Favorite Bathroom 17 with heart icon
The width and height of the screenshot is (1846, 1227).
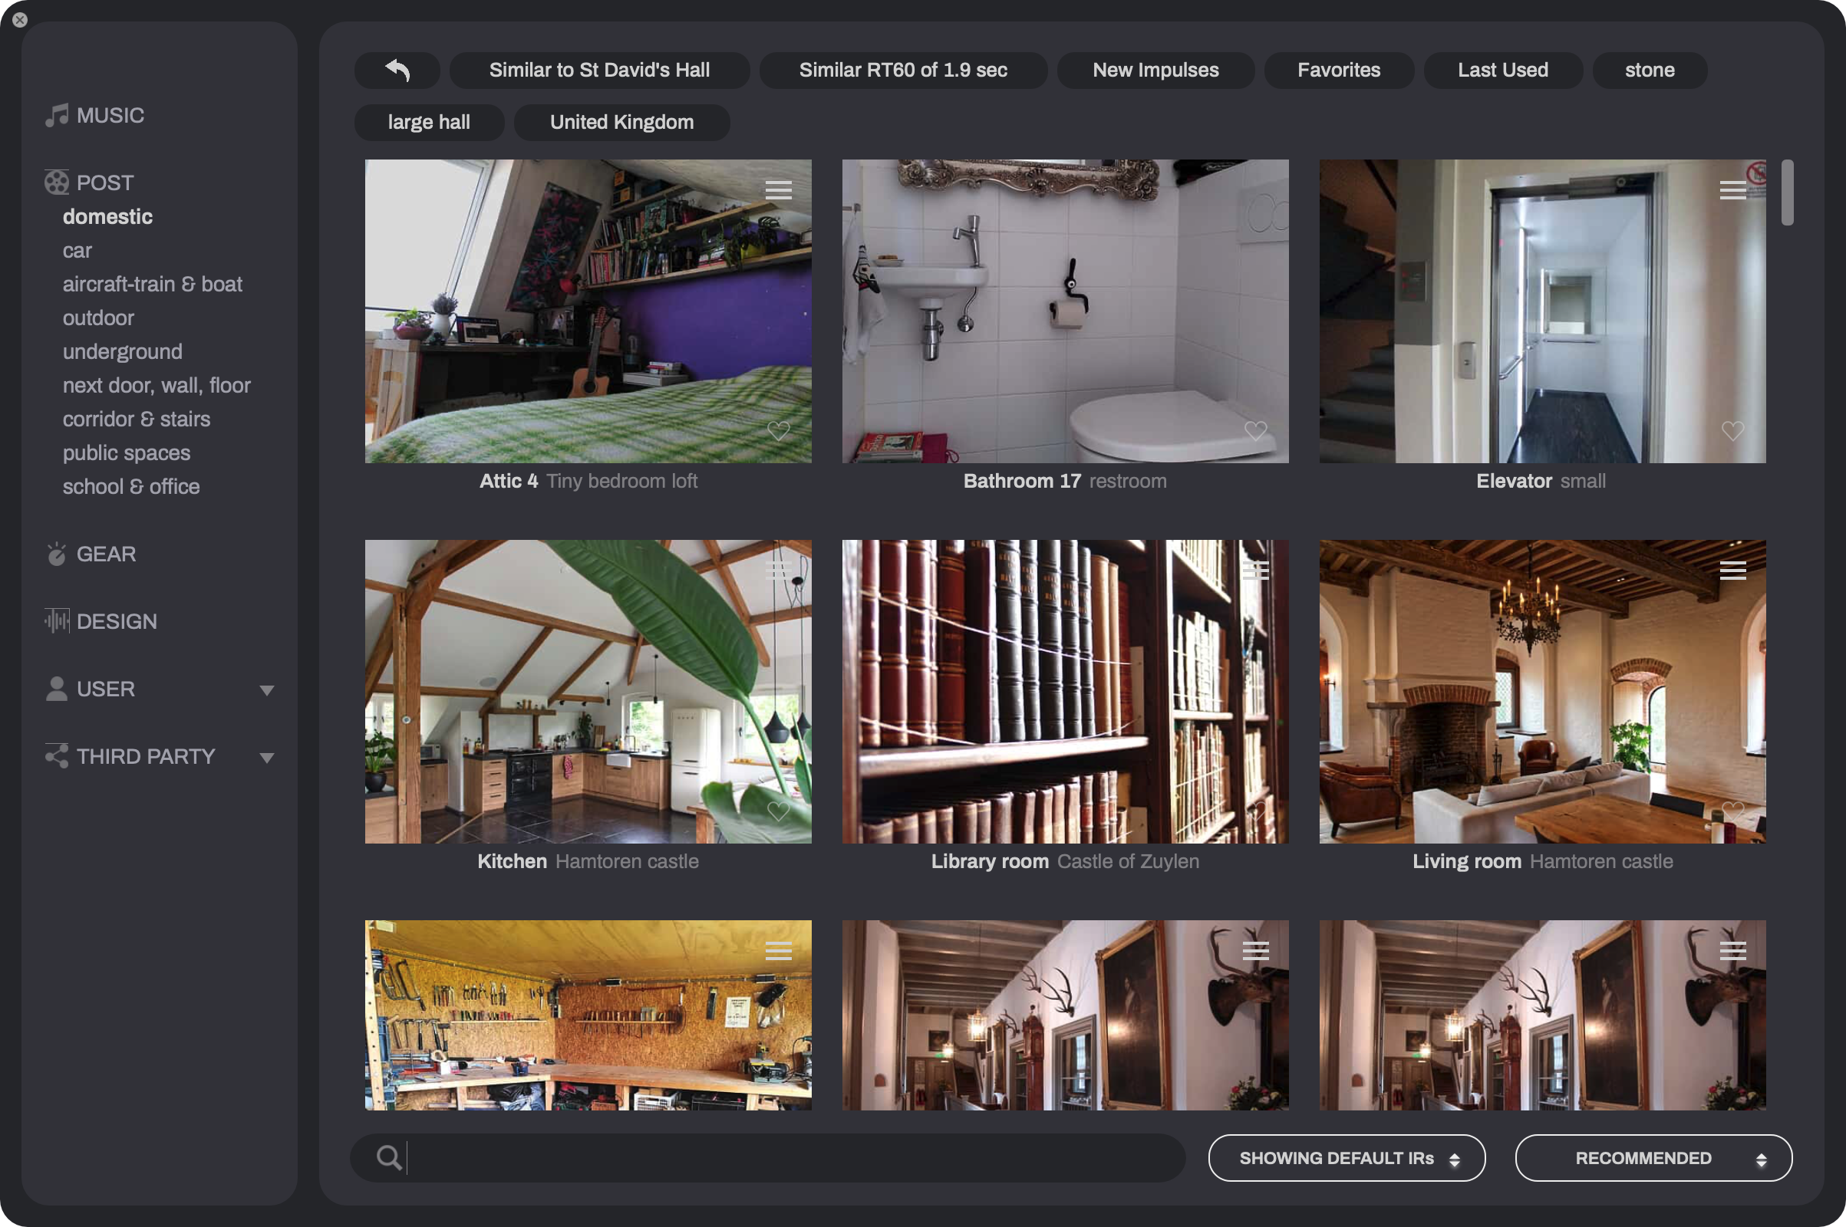pyautogui.click(x=1255, y=430)
